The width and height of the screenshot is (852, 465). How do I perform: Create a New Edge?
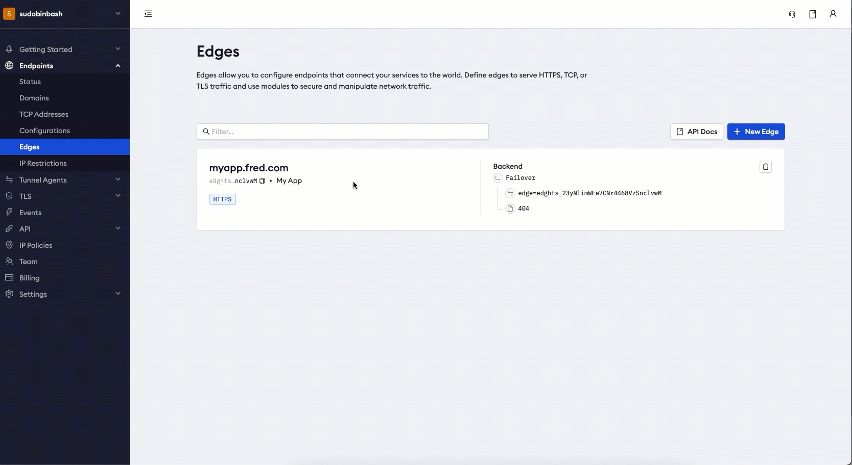pyautogui.click(x=756, y=132)
